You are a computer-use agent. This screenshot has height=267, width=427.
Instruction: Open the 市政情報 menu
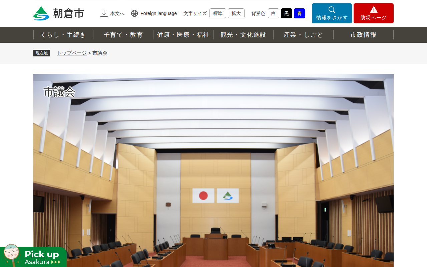[363, 35]
